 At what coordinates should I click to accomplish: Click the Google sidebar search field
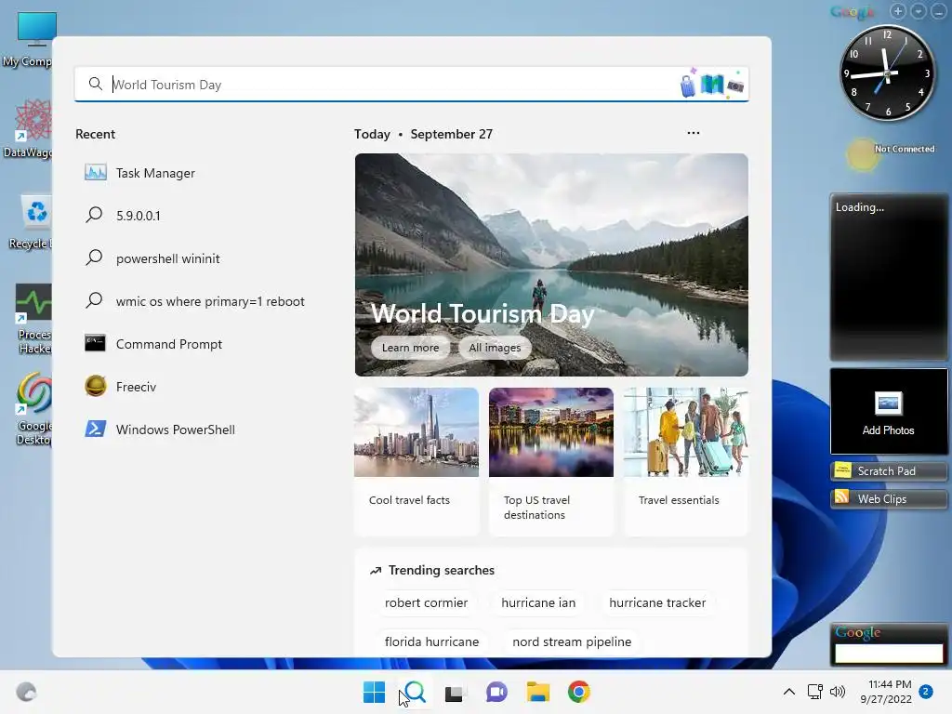pos(888,654)
